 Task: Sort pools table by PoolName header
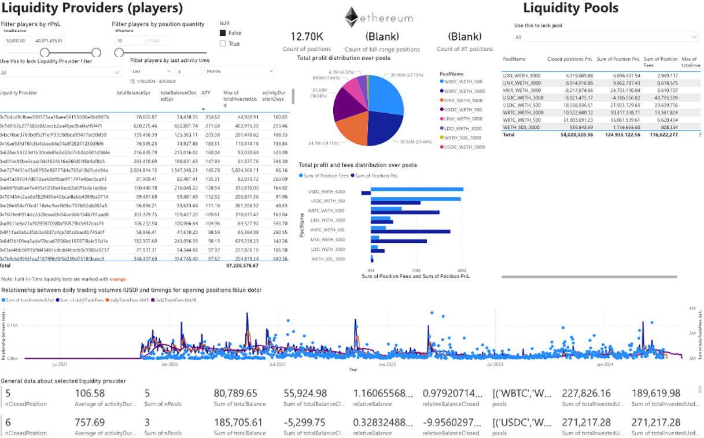click(514, 59)
